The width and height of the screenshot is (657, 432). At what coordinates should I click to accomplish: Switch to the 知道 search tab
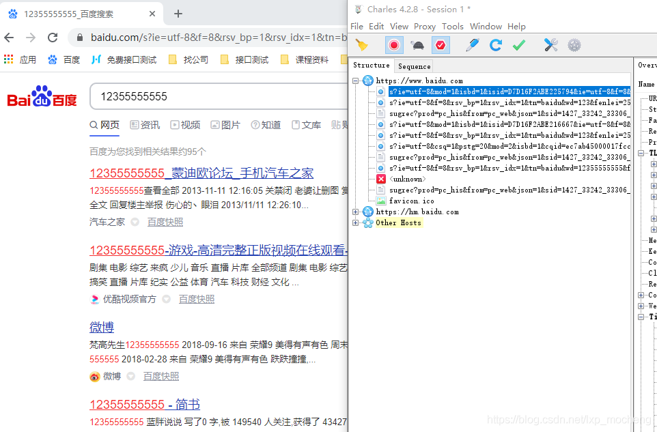click(266, 125)
